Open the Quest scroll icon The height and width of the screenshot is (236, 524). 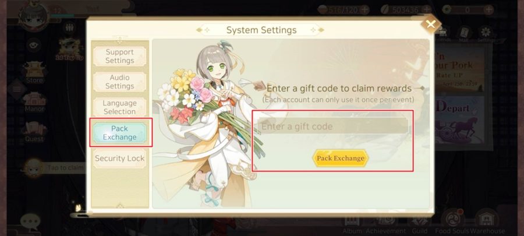pyautogui.click(x=34, y=132)
